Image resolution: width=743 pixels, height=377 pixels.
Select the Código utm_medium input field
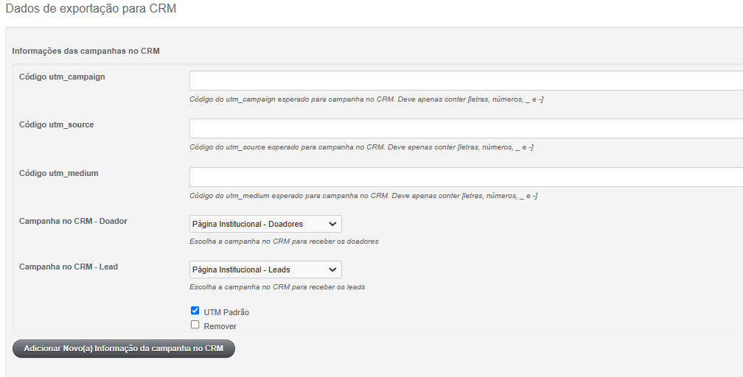(467, 177)
